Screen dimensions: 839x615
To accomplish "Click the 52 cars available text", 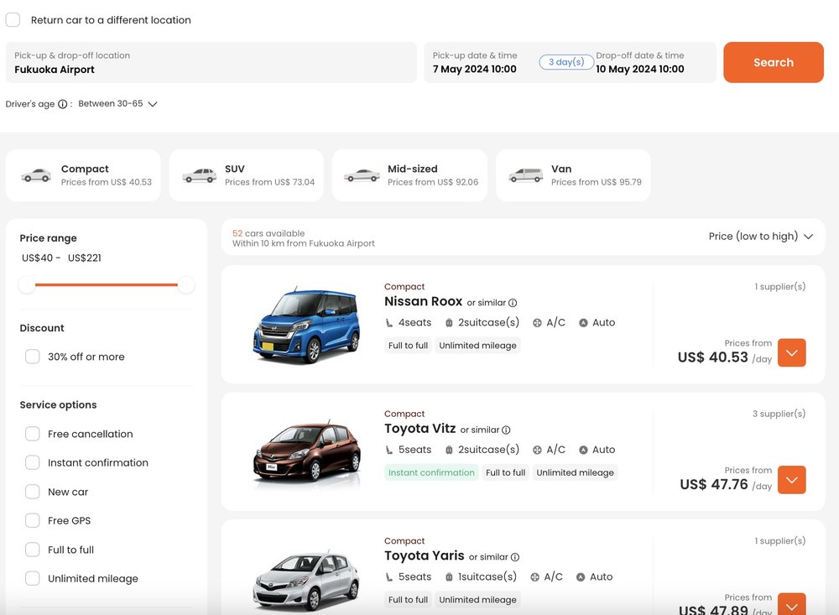I will pos(268,233).
